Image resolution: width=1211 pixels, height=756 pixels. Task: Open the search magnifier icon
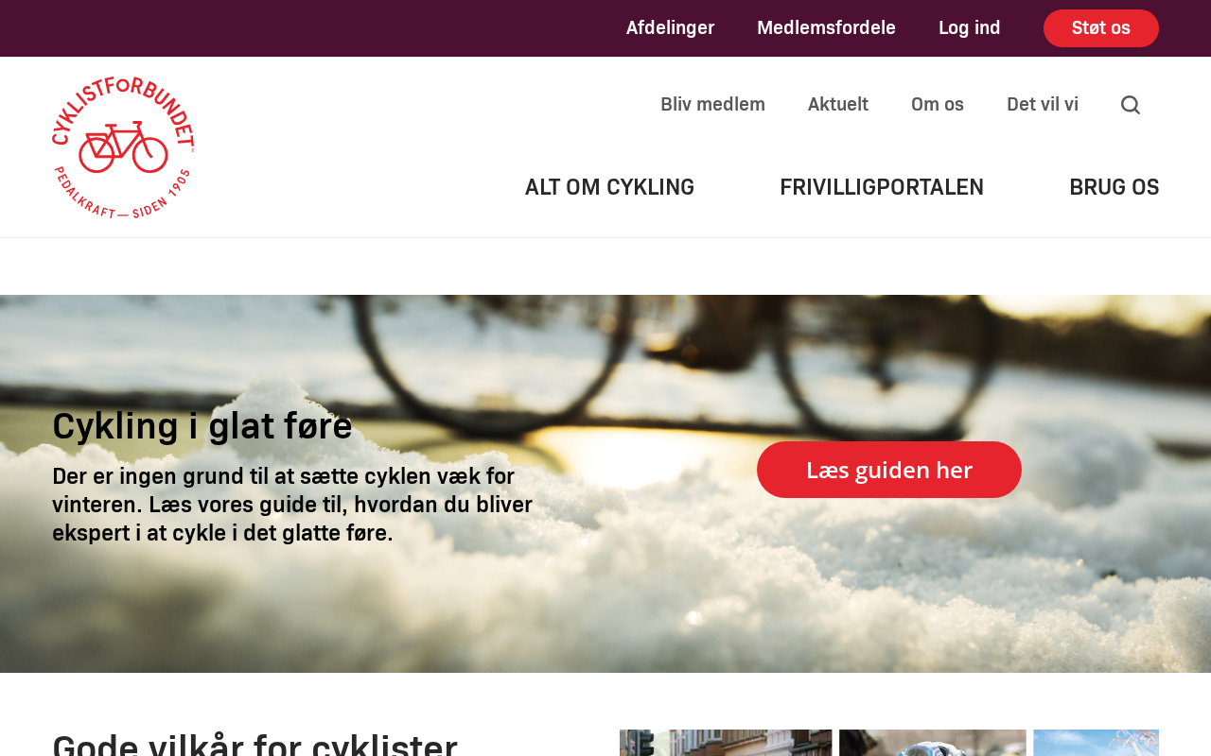click(x=1130, y=105)
